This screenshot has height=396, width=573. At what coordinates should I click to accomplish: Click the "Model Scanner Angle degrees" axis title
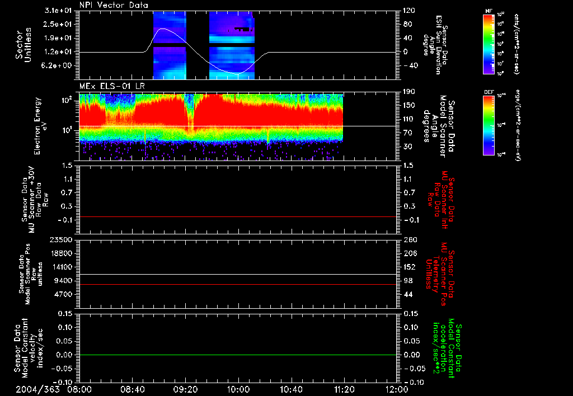coord(439,126)
